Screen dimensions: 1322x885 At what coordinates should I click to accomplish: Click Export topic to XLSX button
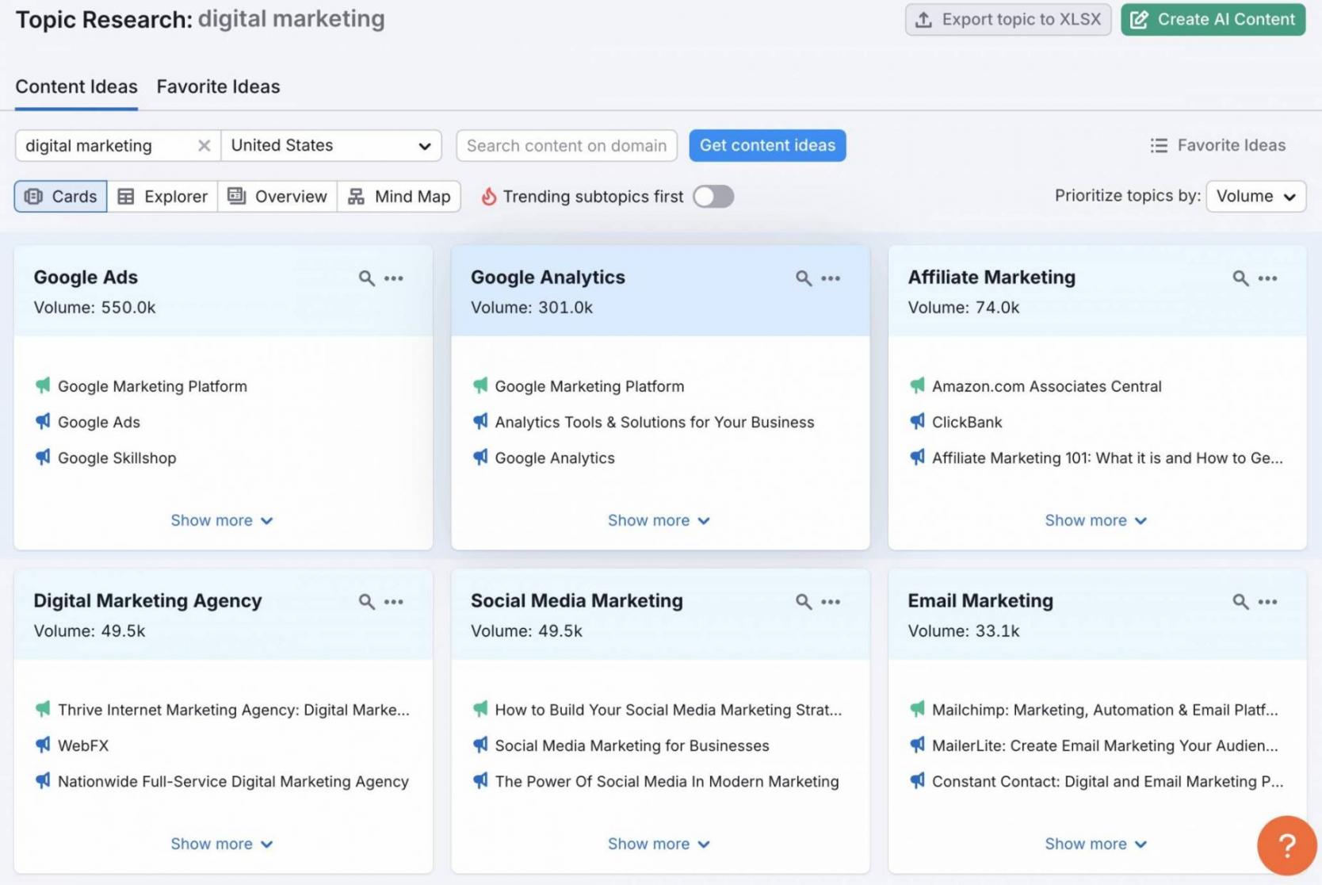click(x=1007, y=20)
